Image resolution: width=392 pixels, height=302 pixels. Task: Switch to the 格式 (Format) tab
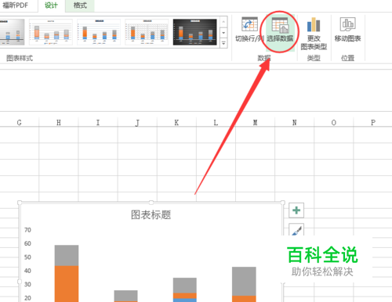tap(80, 5)
